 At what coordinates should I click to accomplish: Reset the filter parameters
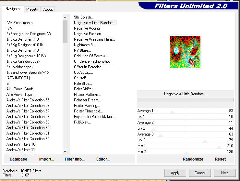pos(220,159)
